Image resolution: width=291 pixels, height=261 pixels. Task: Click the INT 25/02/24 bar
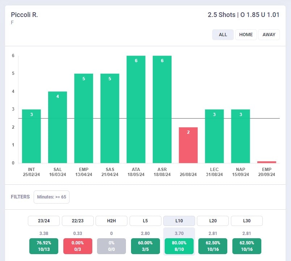(31, 136)
